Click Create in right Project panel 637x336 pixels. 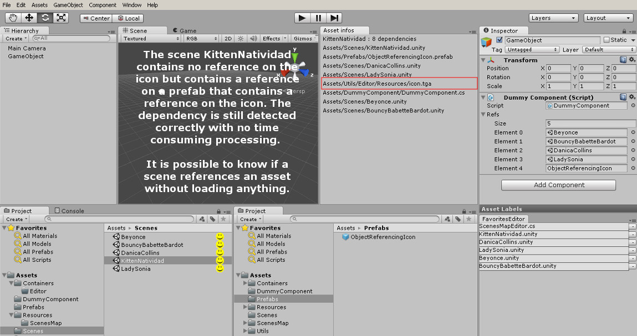251,219
